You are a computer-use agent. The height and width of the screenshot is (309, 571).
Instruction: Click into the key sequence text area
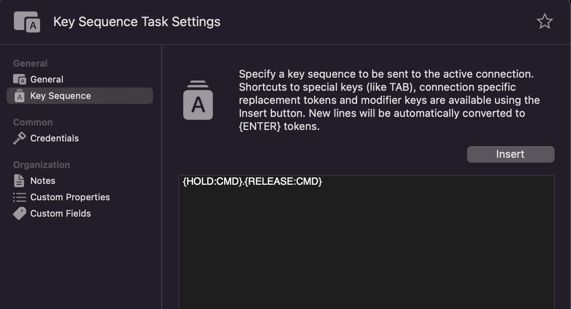tap(366, 245)
